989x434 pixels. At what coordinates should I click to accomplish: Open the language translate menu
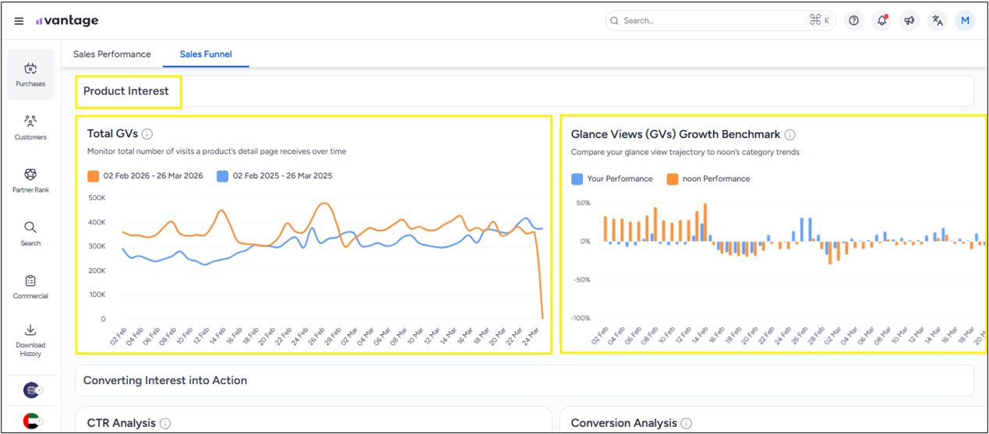click(x=938, y=21)
